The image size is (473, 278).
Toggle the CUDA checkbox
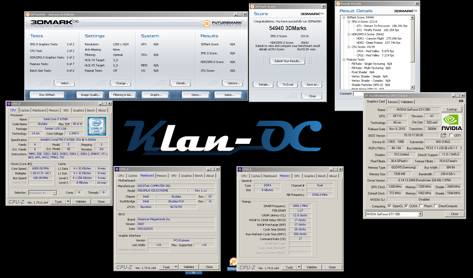406,206
